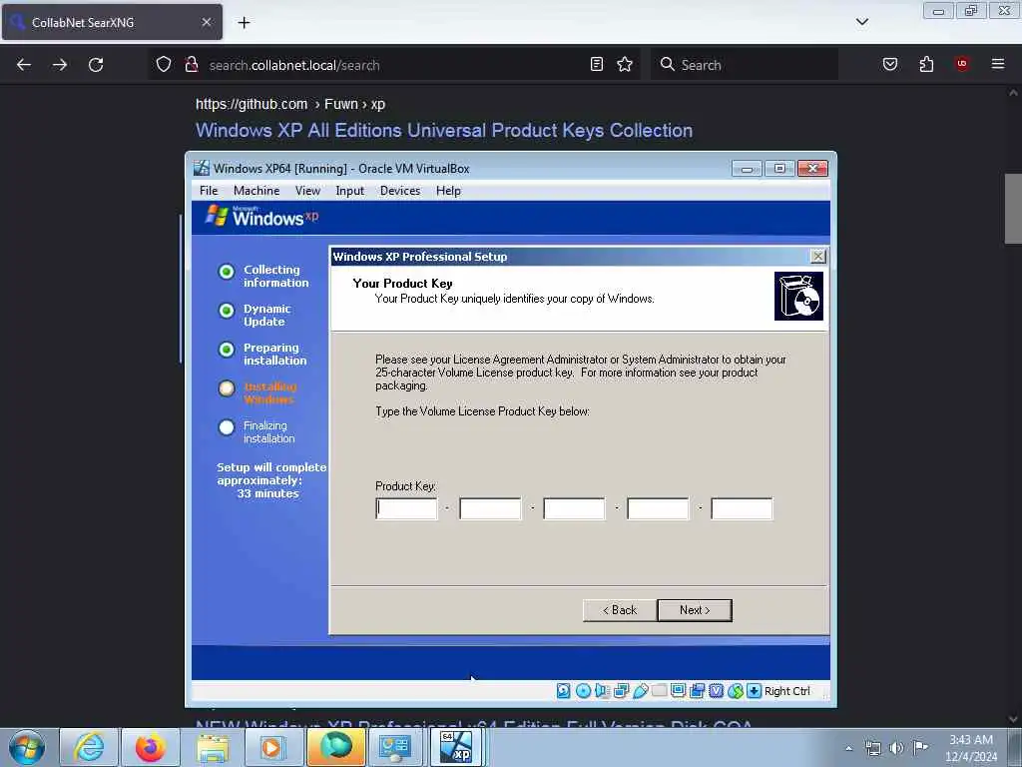Click the fourth product key field
The width and height of the screenshot is (1022, 767).
(658, 508)
